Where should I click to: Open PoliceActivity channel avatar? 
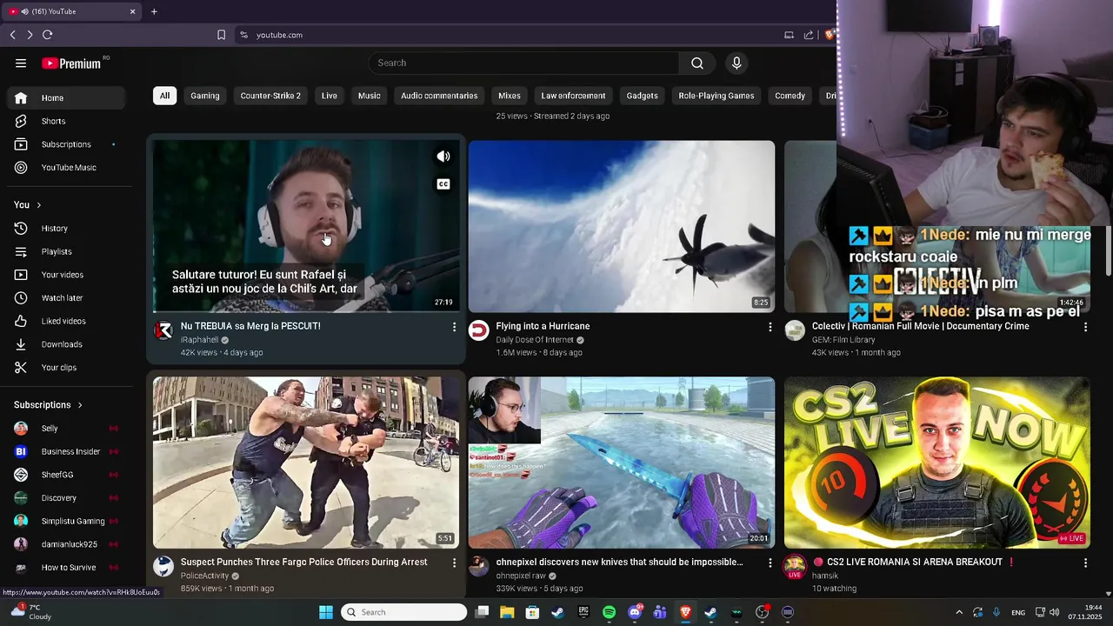(x=163, y=567)
